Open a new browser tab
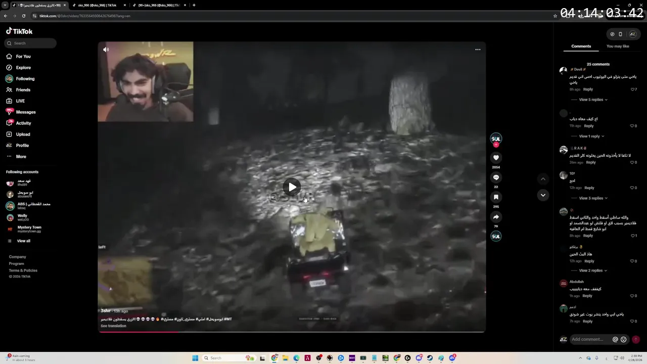This screenshot has width=647, height=364. point(194,5)
